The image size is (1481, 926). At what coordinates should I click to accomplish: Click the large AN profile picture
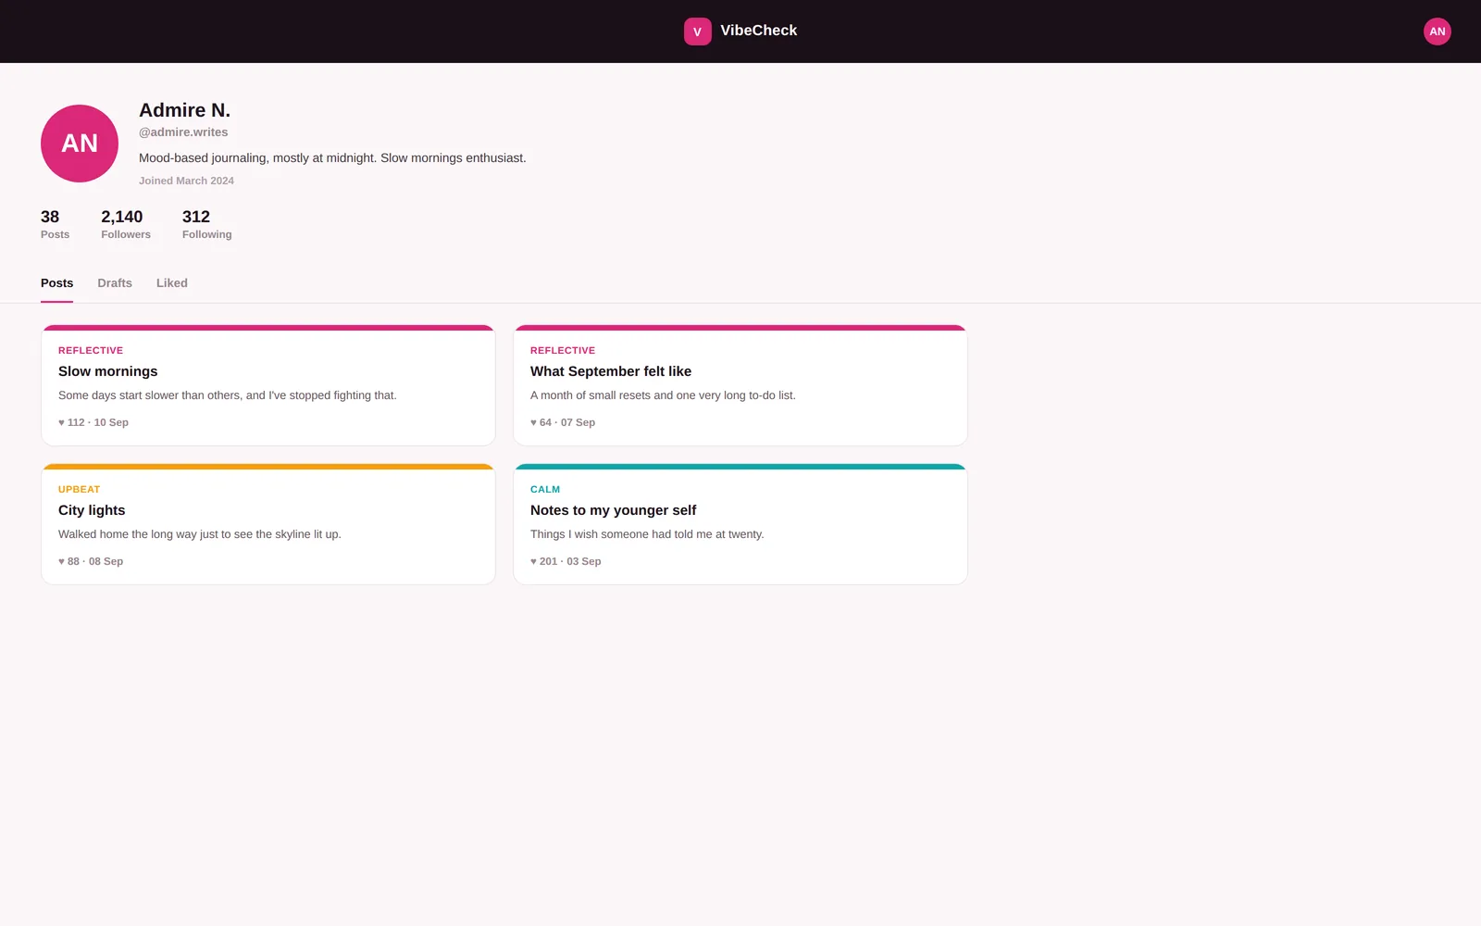(80, 144)
